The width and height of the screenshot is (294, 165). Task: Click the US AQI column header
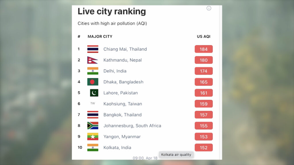(204, 36)
